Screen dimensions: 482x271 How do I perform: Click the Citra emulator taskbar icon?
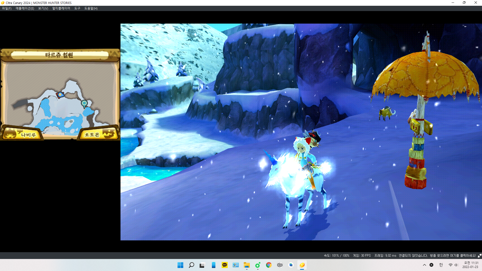click(x=302, y=265)
